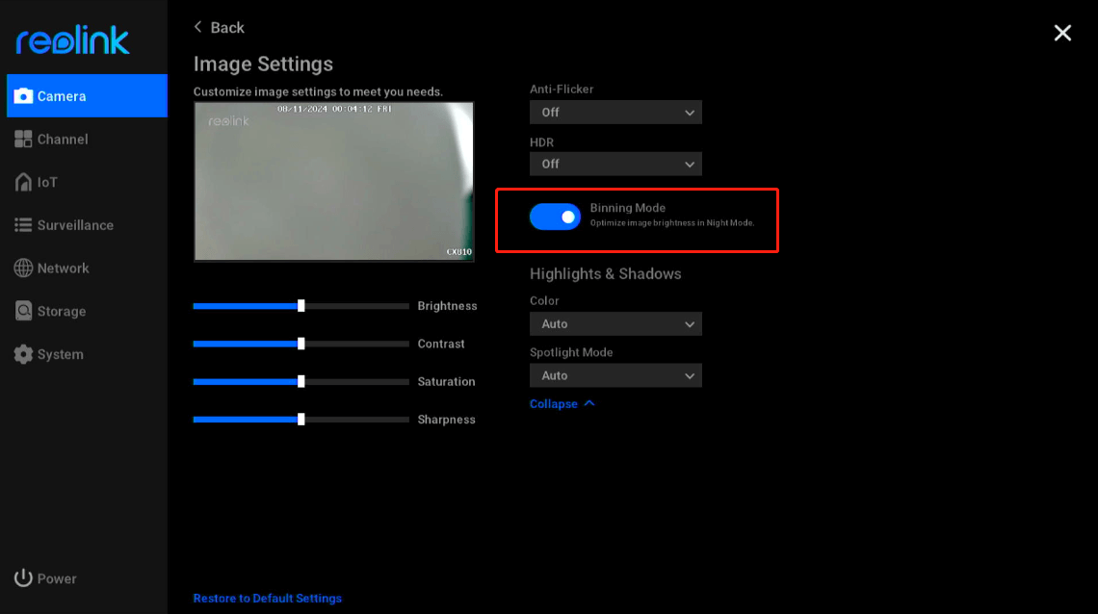The height and width of the screenshot is (614, 1098).
Task: Click the camera preview thumbnail
Action: pyautogui.click(x=334, y=182)
